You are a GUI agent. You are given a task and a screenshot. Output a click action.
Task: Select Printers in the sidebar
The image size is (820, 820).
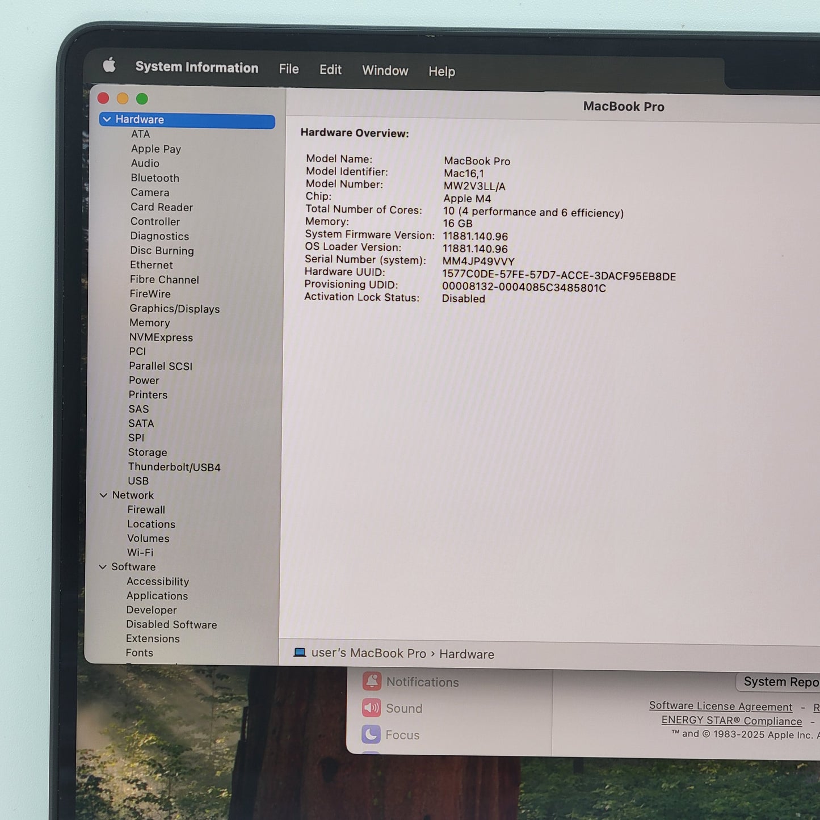[x=148, y=394]
